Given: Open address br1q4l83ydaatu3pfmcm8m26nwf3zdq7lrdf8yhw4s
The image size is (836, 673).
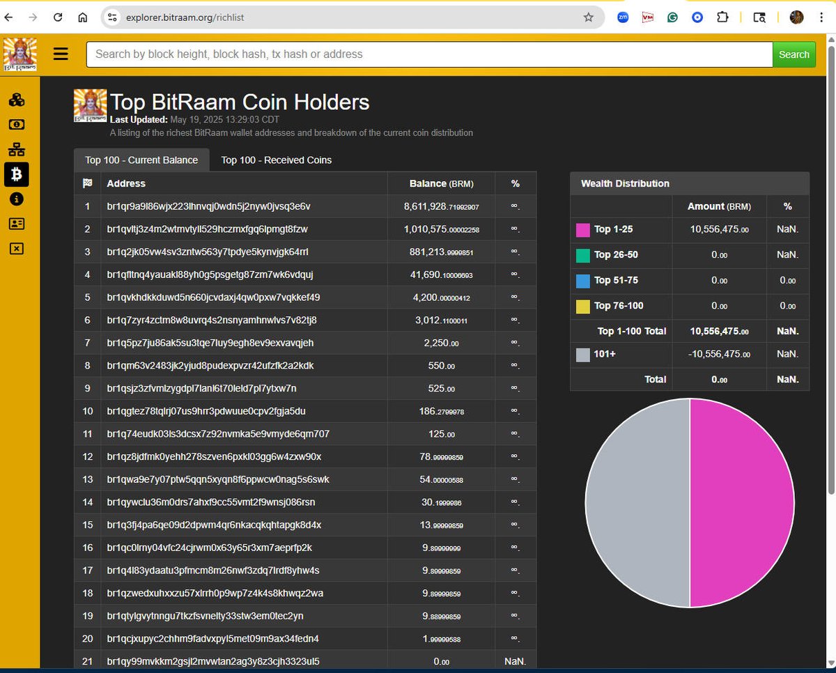Looking at the screenshot, I should (x=213, y=570).
